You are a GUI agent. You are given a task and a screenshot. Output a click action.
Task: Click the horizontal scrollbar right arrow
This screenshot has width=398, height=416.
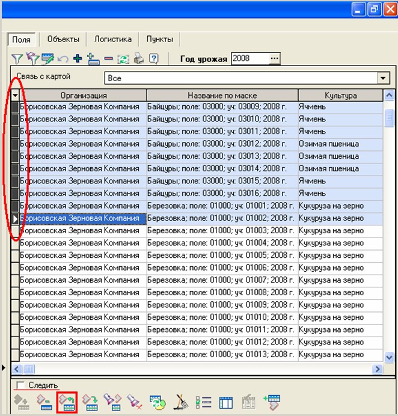point(378,369)
